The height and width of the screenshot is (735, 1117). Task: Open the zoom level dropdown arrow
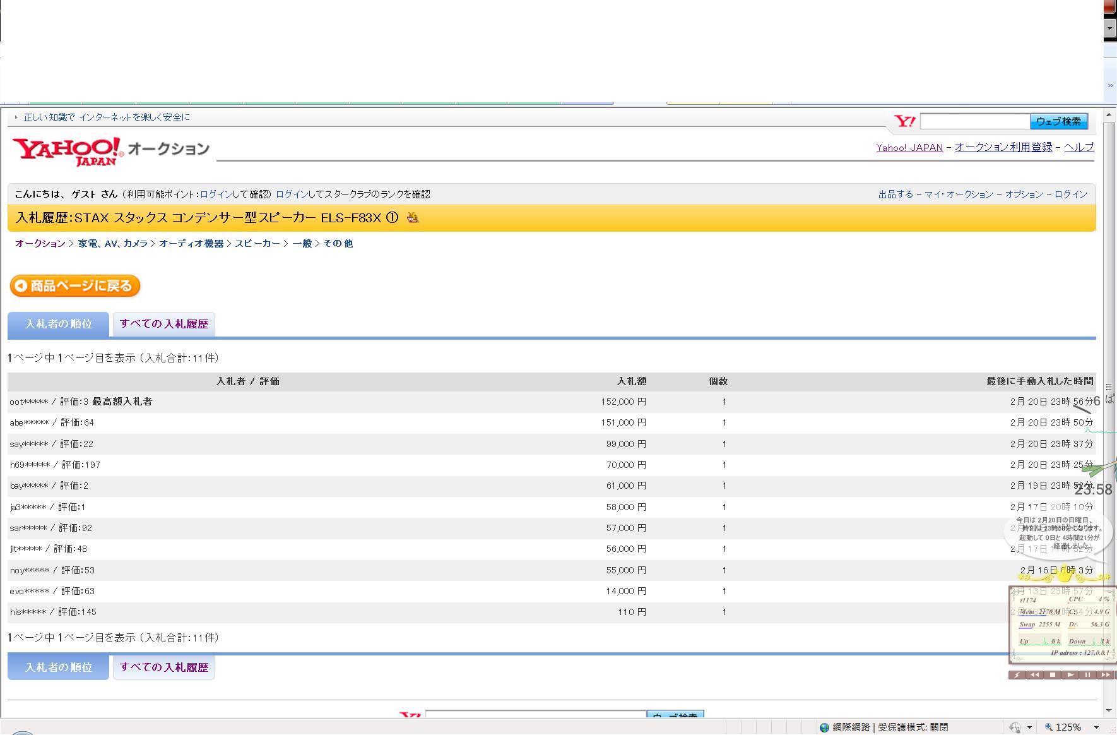(x=1096, y=727)
